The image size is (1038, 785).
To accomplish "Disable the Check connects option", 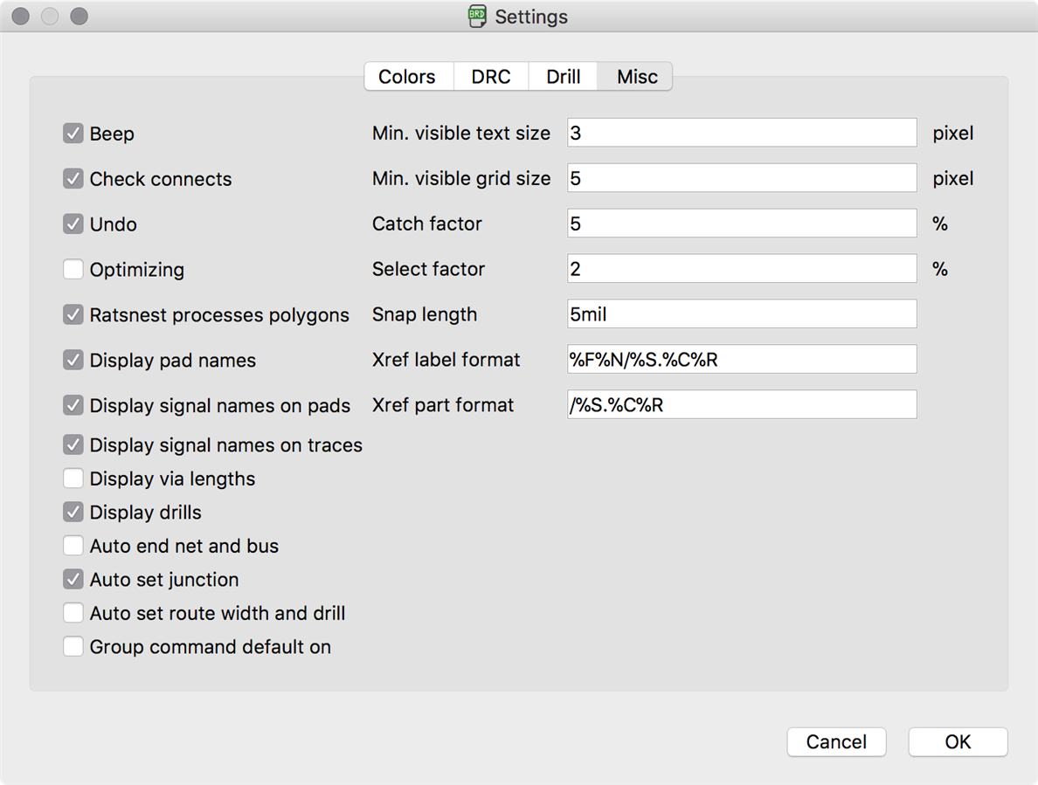I will coord(73,179).
